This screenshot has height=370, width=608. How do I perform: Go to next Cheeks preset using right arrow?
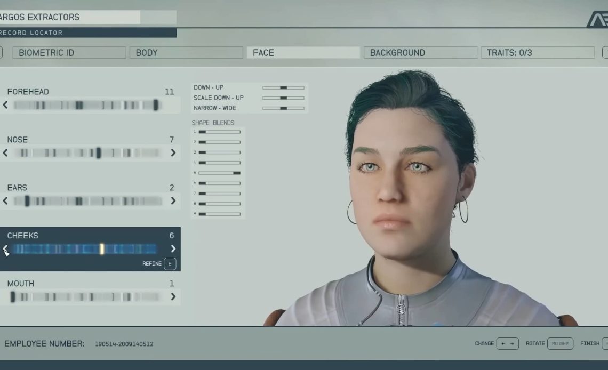[173, 248]
